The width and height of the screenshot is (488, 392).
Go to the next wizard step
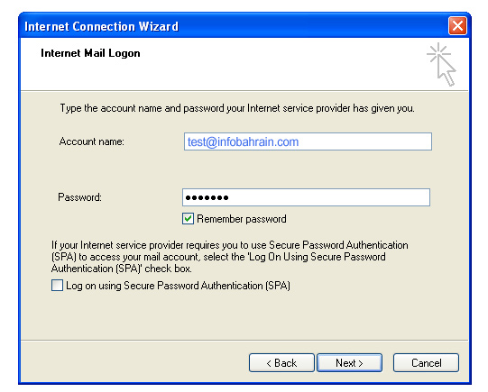(349, 363)
